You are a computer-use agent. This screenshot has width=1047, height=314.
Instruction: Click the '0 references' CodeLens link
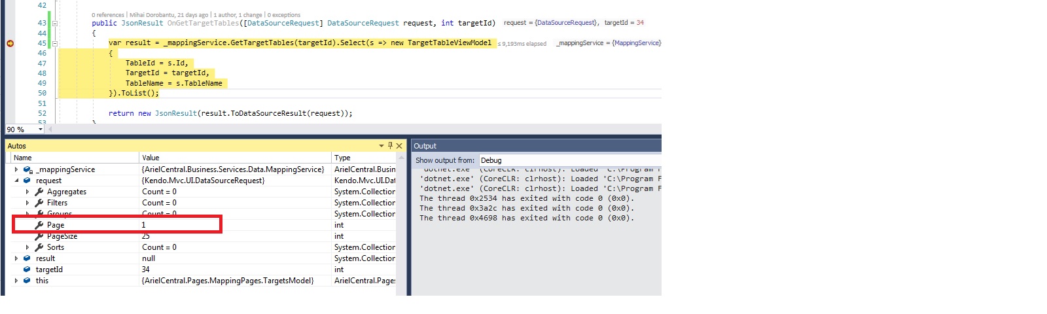pos(108,14)
